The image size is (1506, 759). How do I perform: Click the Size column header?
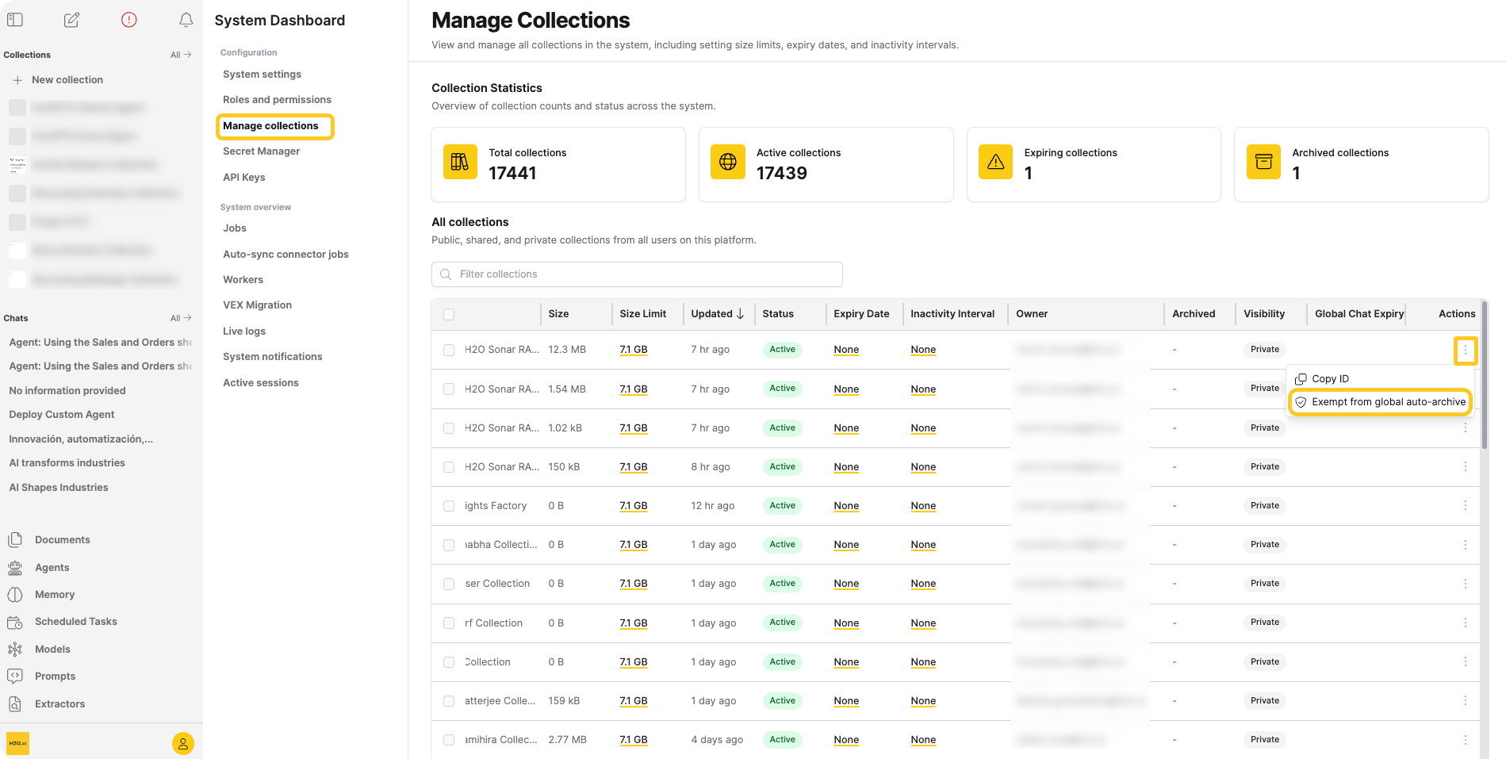tap(558, 314)
